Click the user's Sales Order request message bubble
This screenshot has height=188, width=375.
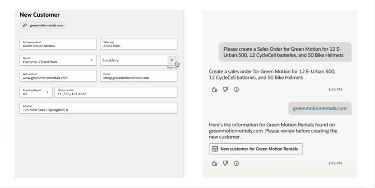tap(285, 52)
